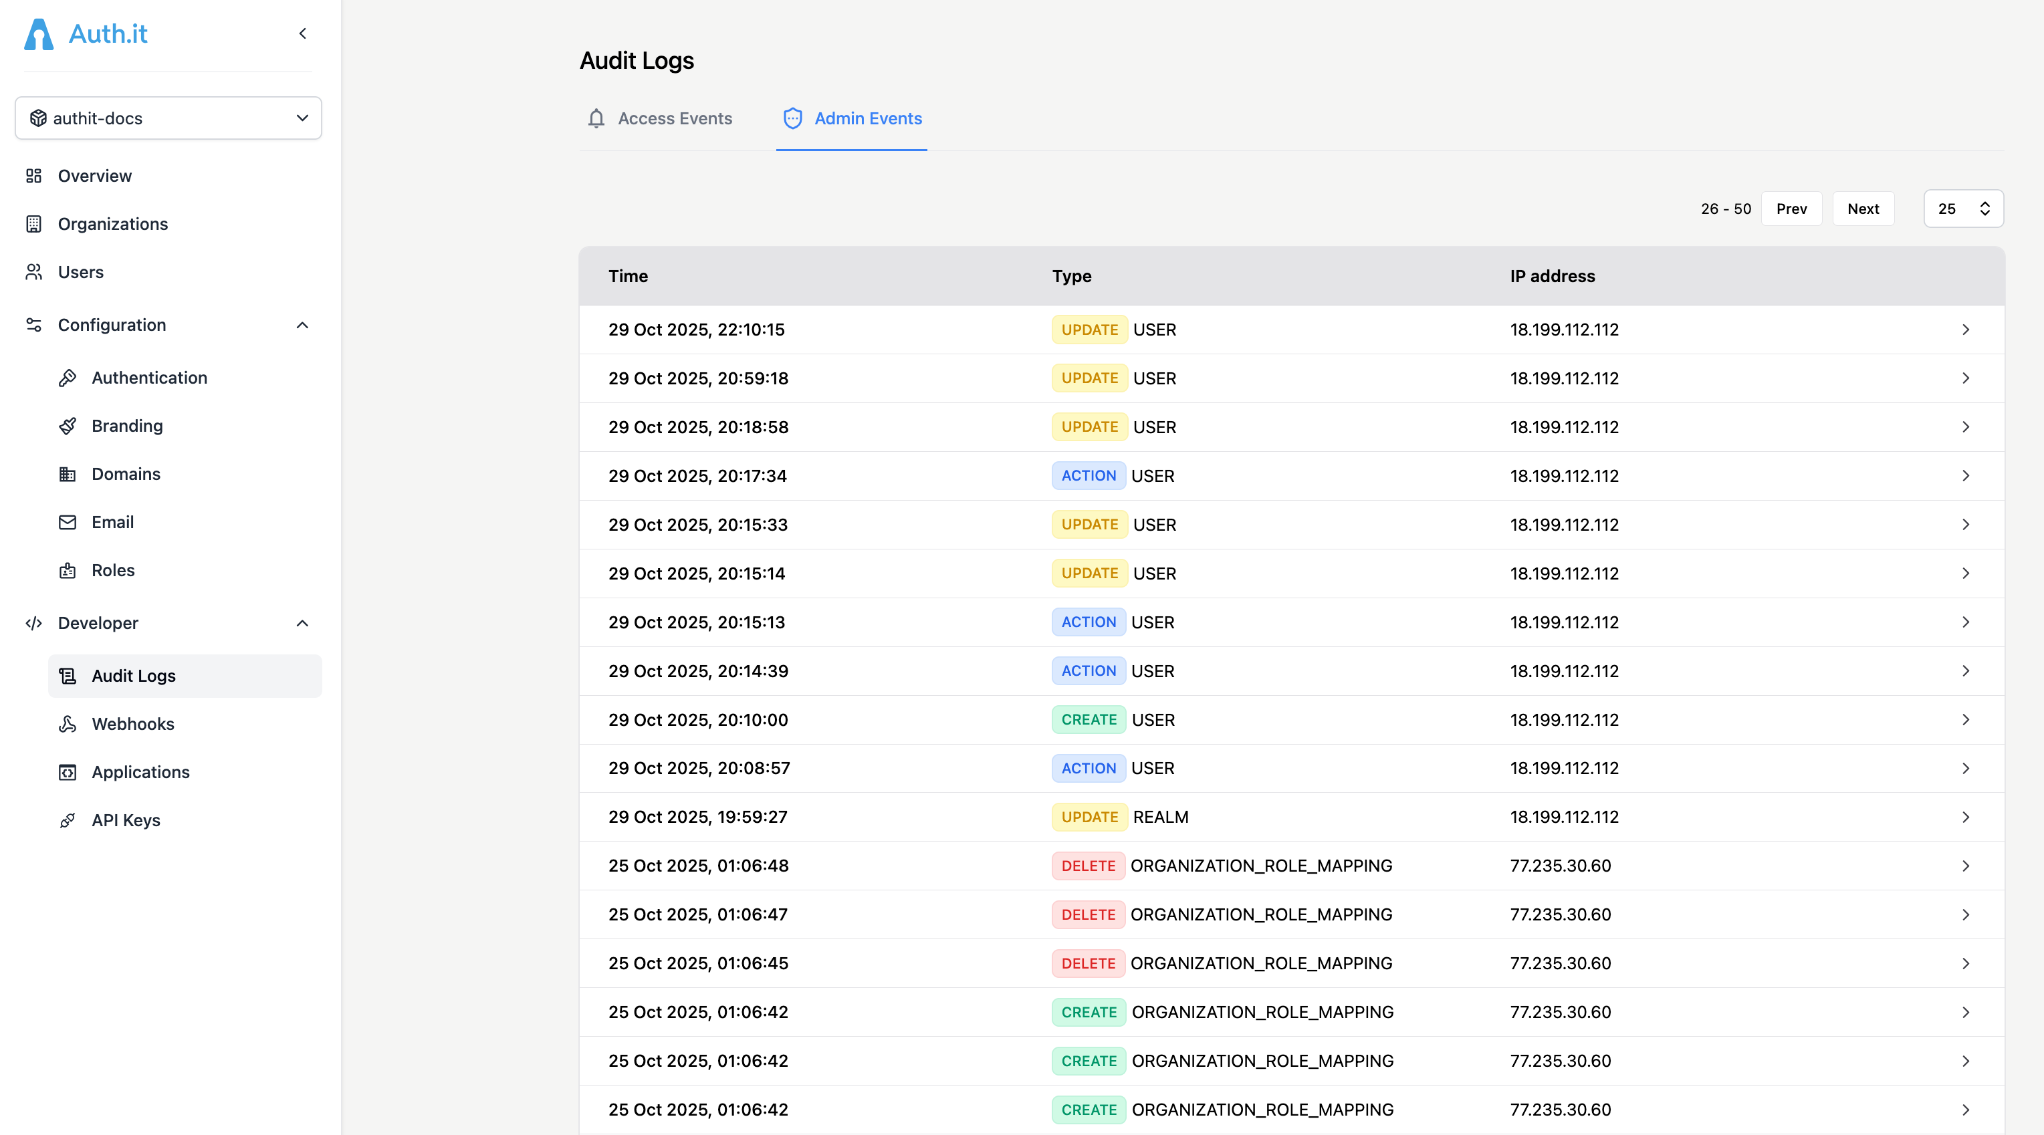Viewport: 2044px width, 1135px height.
Task: Open the Roles page via its badge icon
Action: tap(68, 570)
